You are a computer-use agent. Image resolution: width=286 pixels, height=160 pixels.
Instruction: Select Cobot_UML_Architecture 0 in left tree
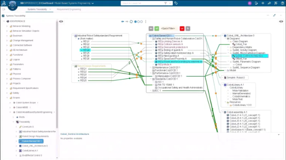click(35, 146)
